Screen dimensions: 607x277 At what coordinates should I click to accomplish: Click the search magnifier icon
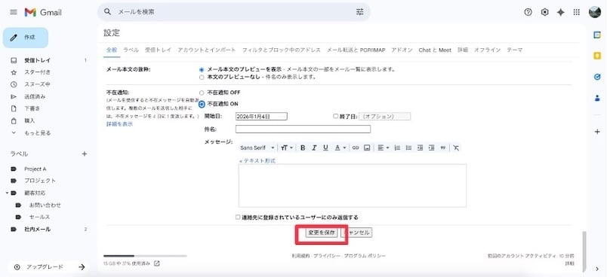tap(108, 12)
